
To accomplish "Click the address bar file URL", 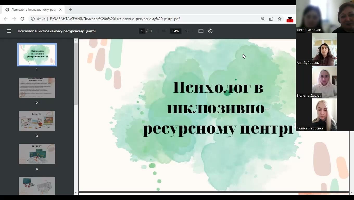I will 115,19.
